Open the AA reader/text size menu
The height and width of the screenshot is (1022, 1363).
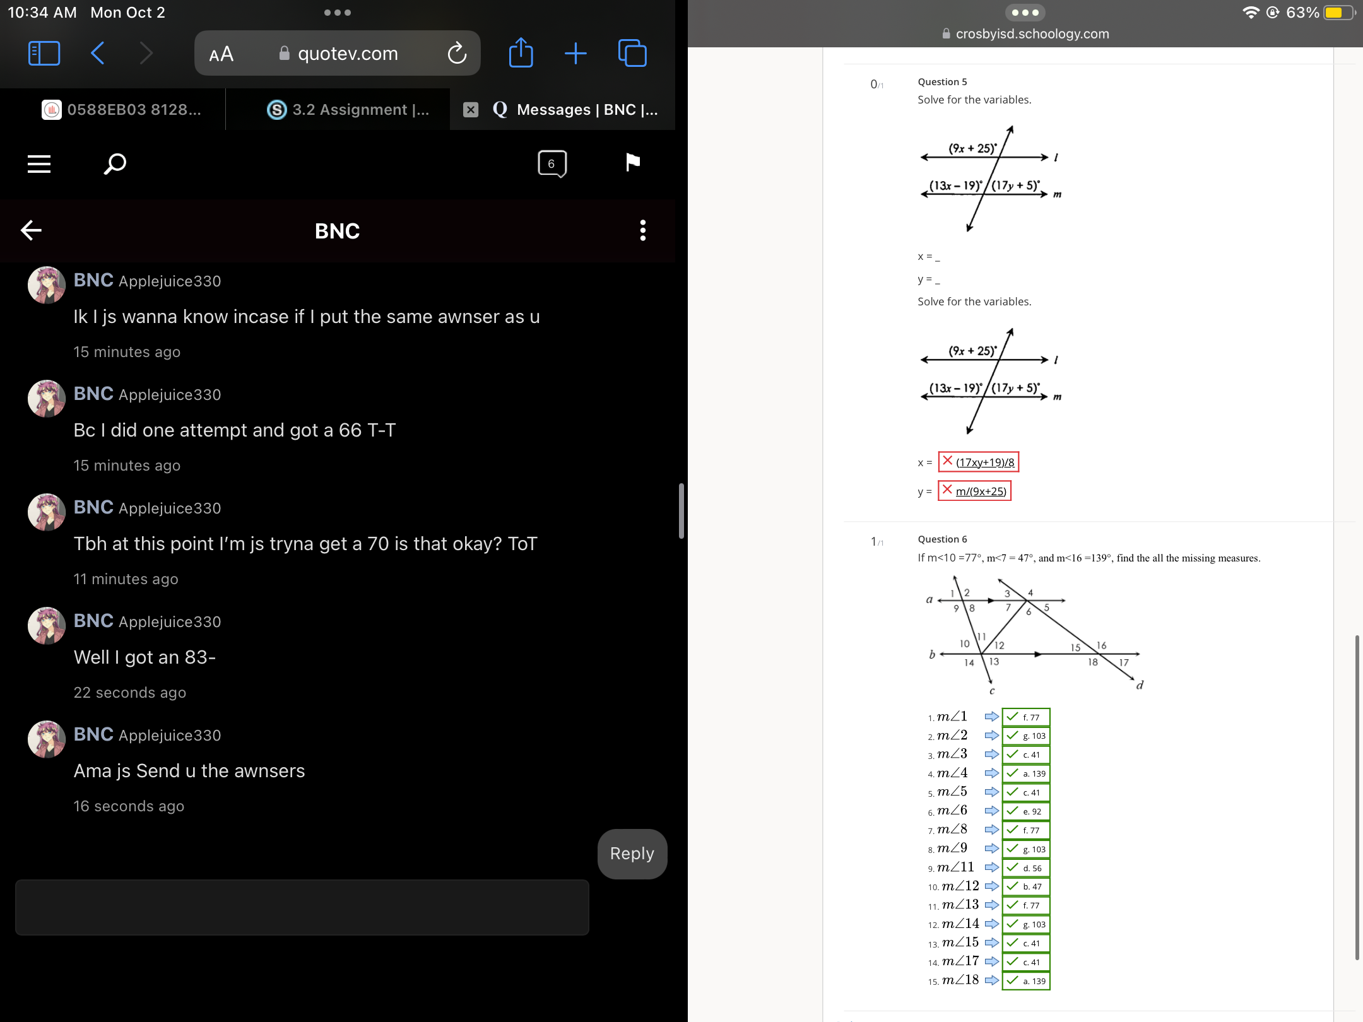221,54
